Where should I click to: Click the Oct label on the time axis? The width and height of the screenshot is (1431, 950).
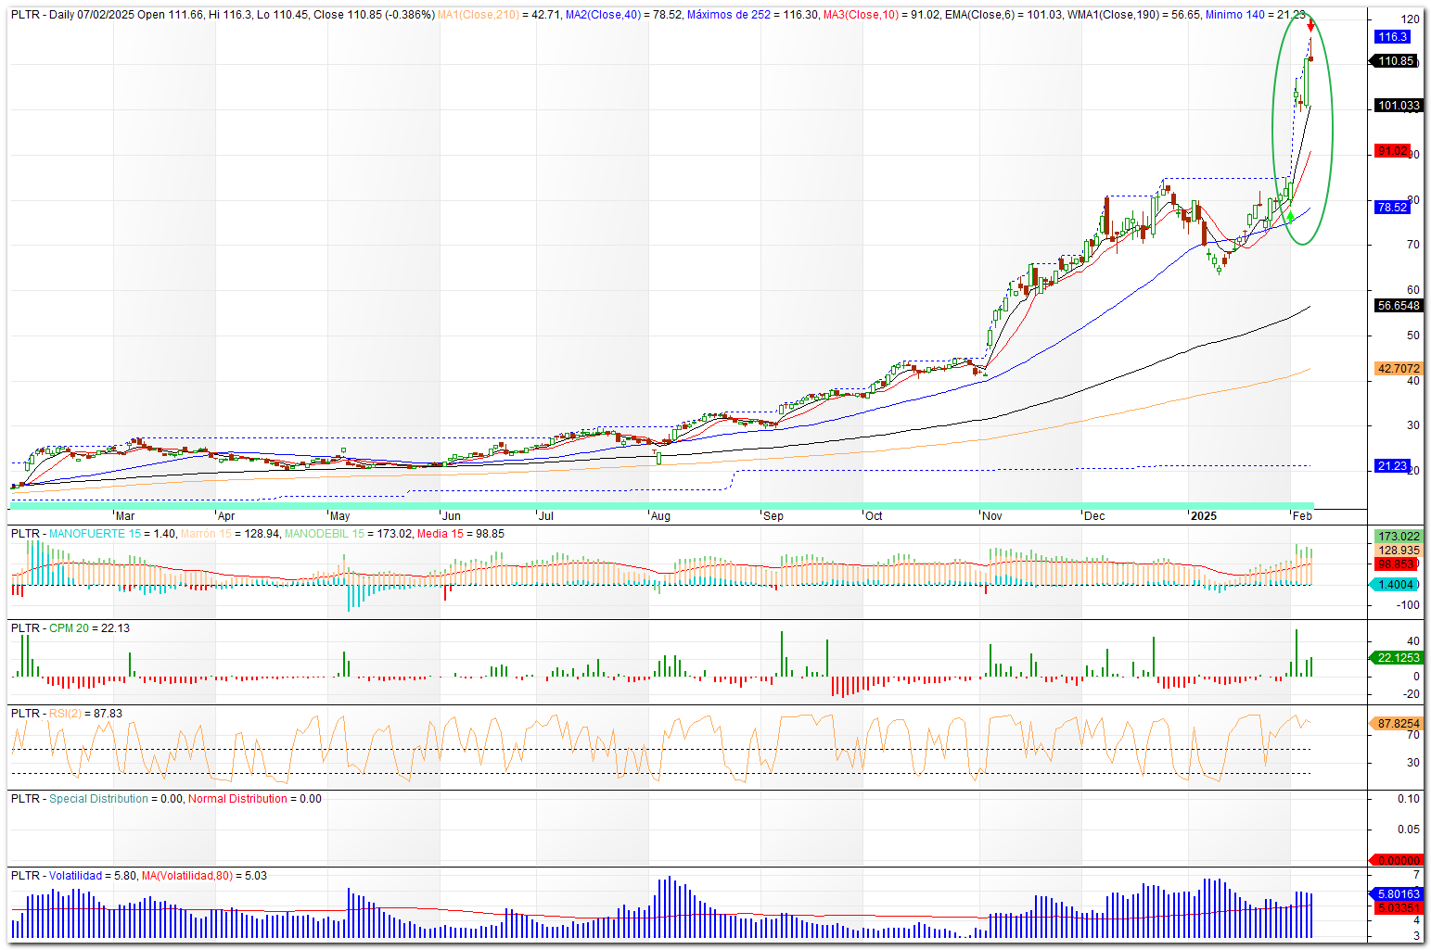point(874,516)
